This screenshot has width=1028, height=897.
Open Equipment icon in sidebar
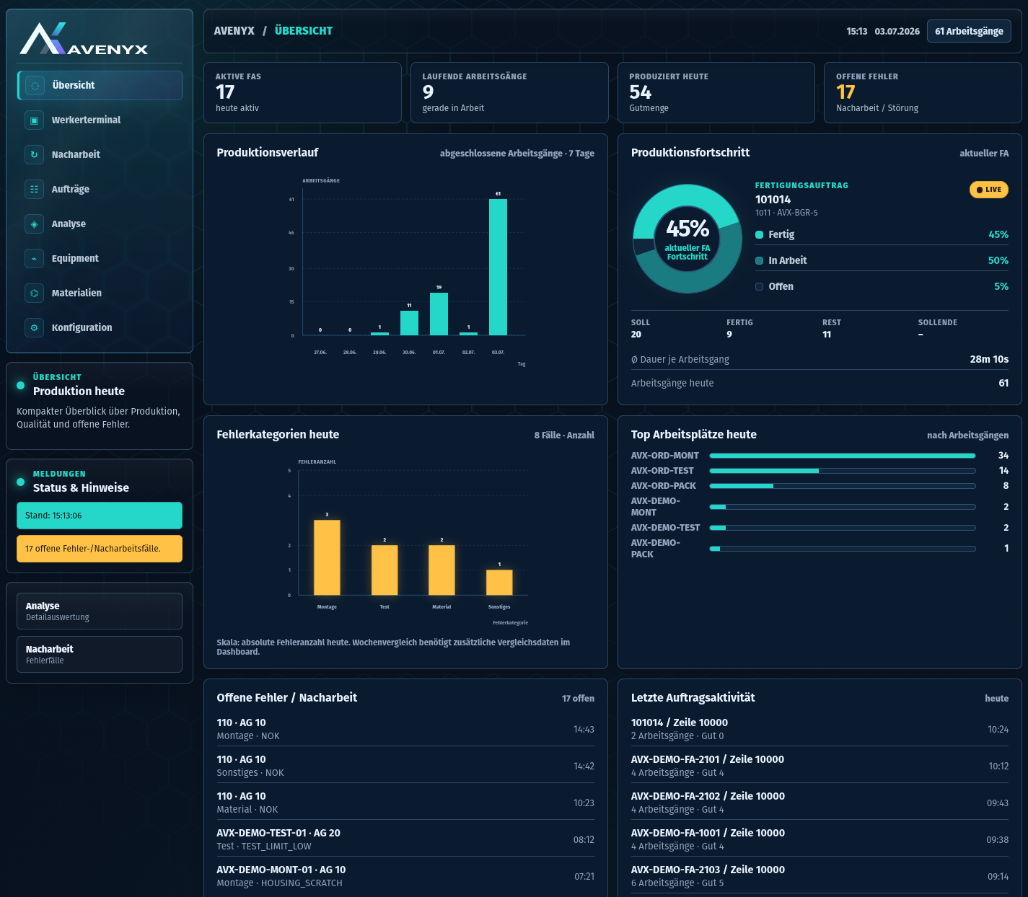(x=34, y=258)
